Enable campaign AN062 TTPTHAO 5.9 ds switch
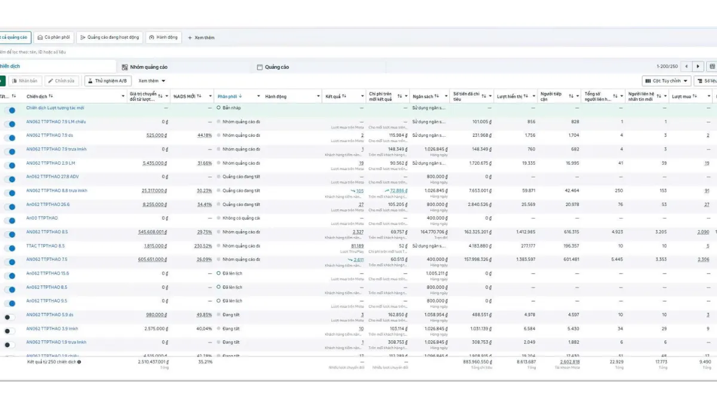The height and width of the screenshot is (403, 717). coord(10,317)
